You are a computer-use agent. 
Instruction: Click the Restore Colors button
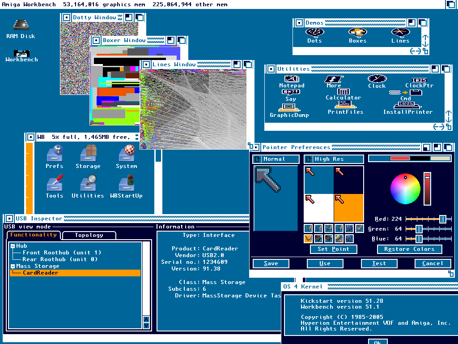pos(409,249)
